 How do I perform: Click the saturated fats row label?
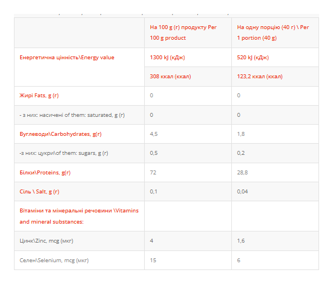click(72, 115)
